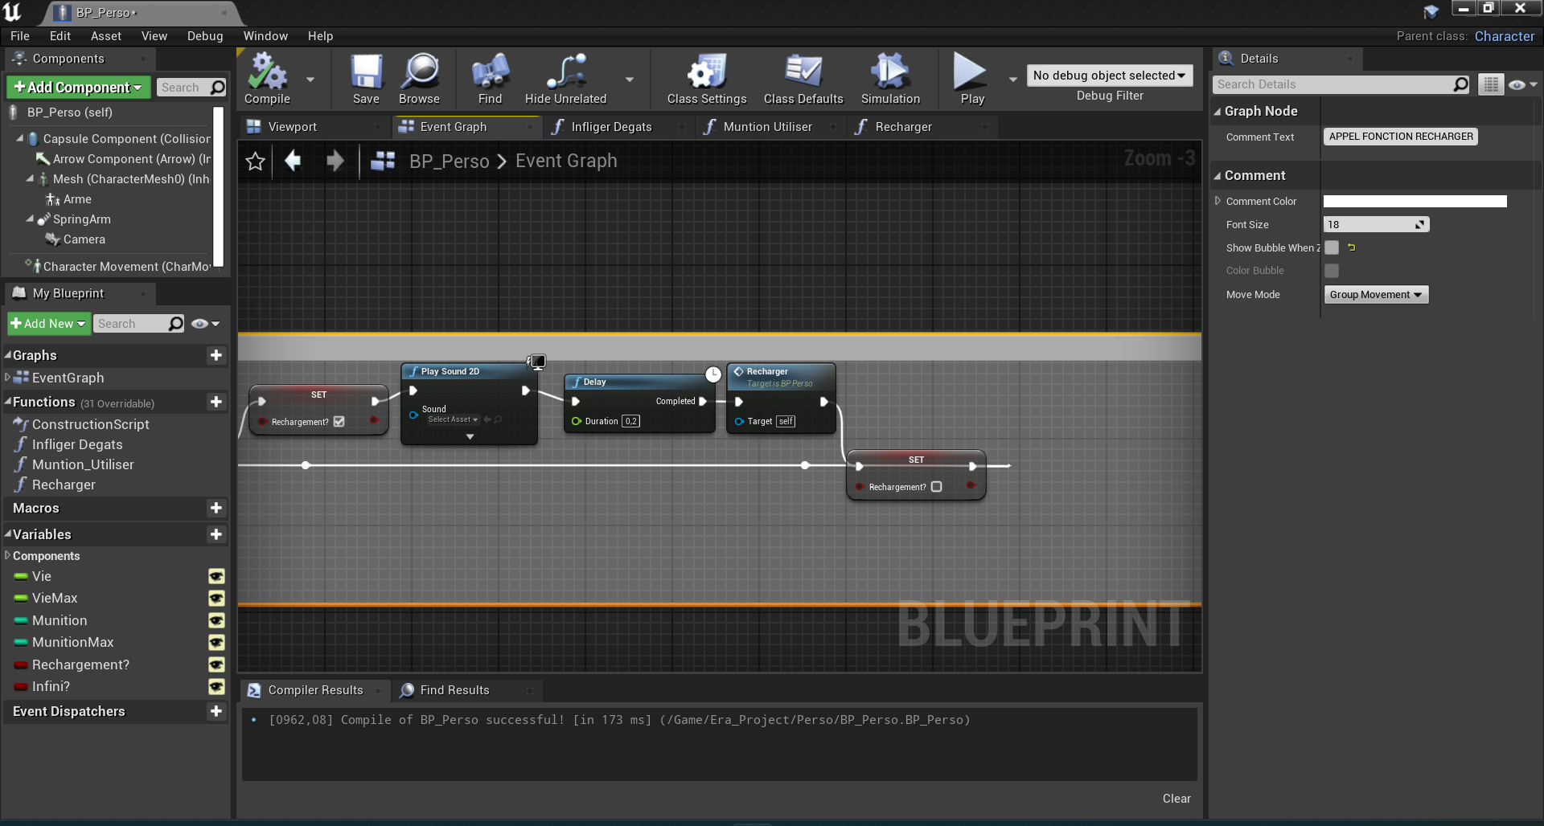Open Class Defaults
Viewport: 1544px width, 826px height.
point(803,79)
